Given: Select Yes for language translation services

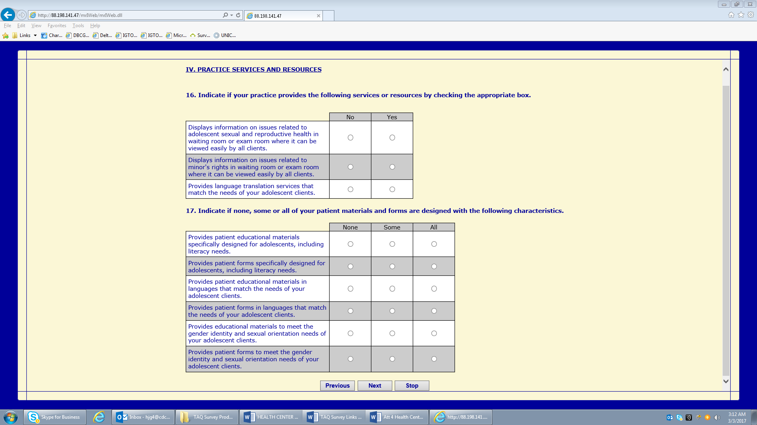Looking at the screenshot, I should point(392,189).
